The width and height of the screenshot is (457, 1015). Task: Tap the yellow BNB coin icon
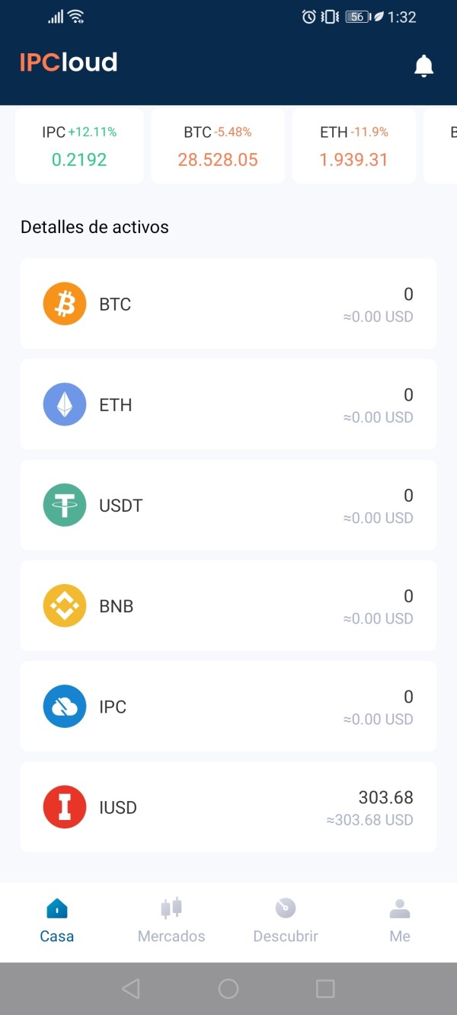pos(65,605)
